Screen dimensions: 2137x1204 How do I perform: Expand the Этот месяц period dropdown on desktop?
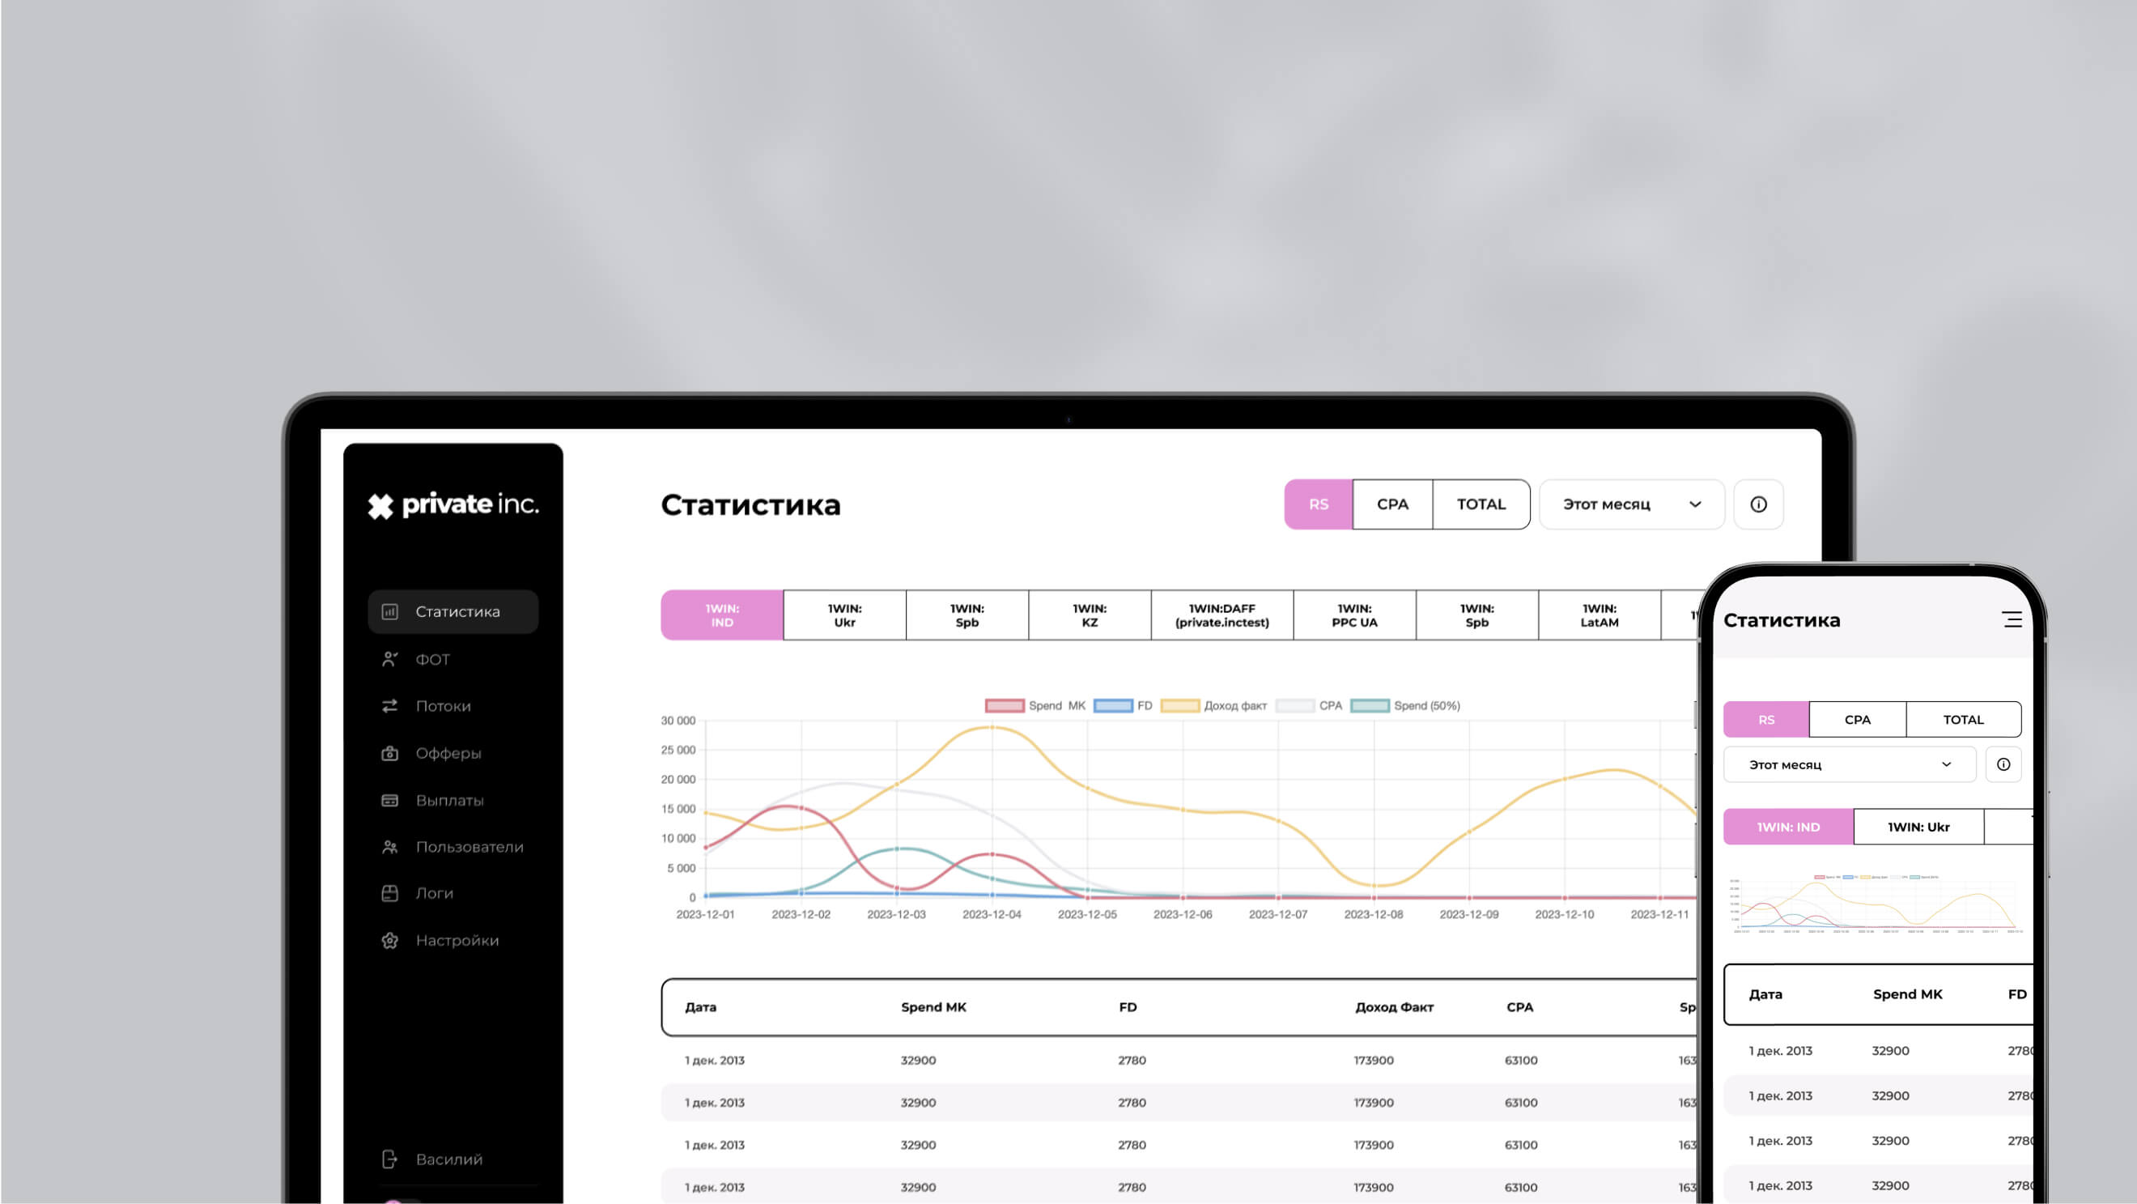tap(1631, 504)
